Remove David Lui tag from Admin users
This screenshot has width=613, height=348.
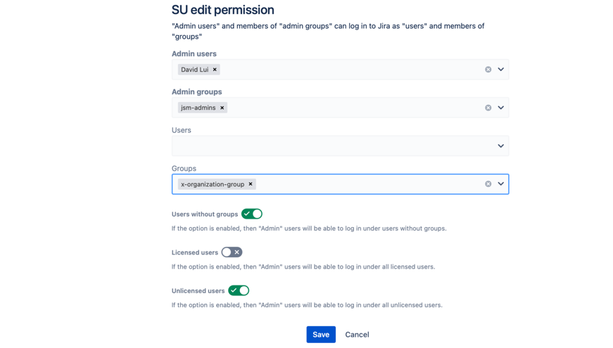pos(215,70)
